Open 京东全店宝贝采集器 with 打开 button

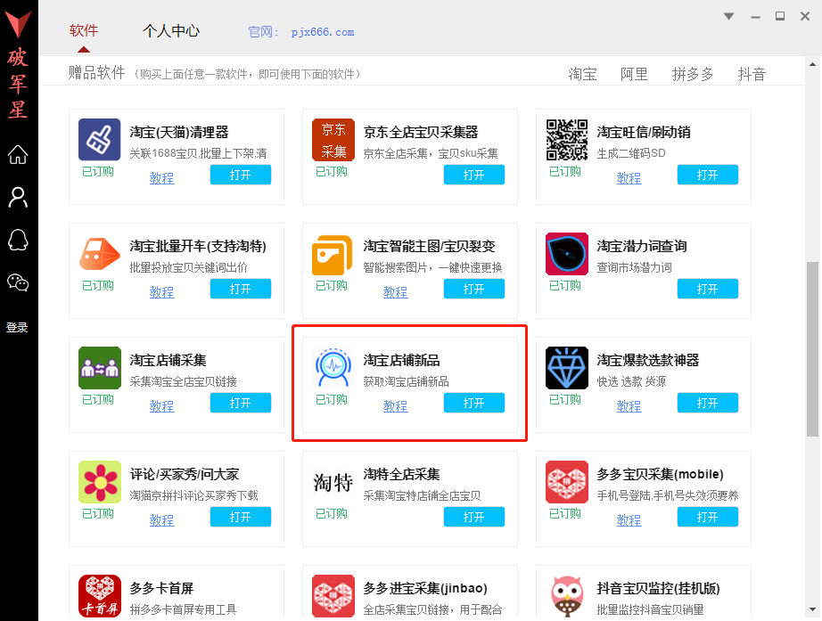474,175
